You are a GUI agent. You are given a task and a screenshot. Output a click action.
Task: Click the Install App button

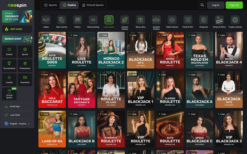coord(17,106)
